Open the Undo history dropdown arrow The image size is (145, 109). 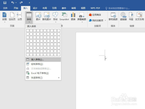coord(16,3)
